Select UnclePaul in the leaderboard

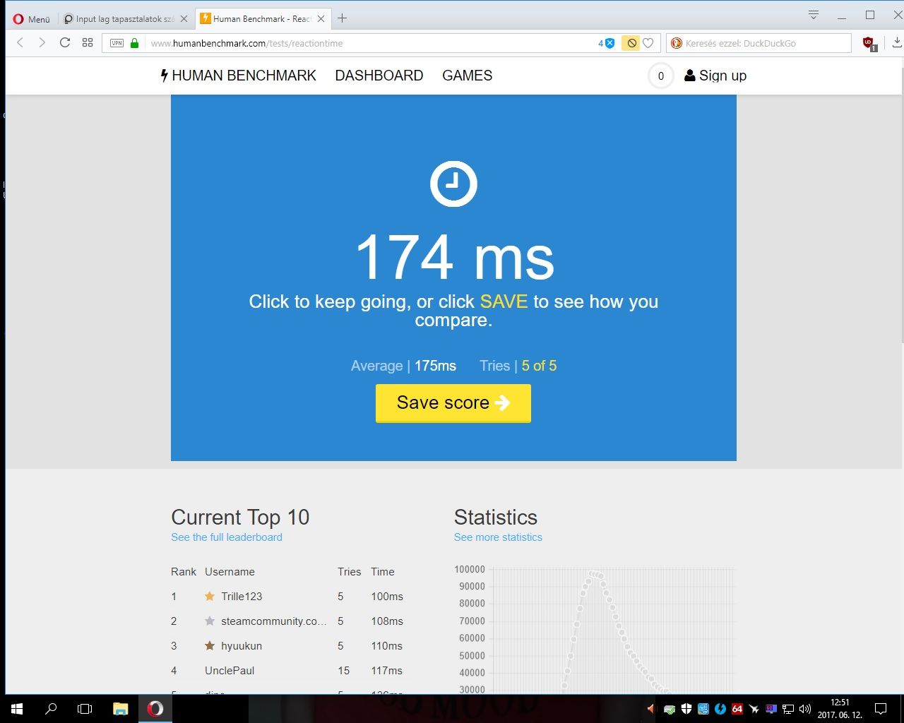click(230, 671)
